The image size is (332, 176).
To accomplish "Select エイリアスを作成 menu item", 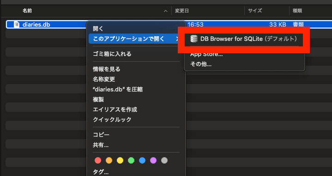I will 115,110.
